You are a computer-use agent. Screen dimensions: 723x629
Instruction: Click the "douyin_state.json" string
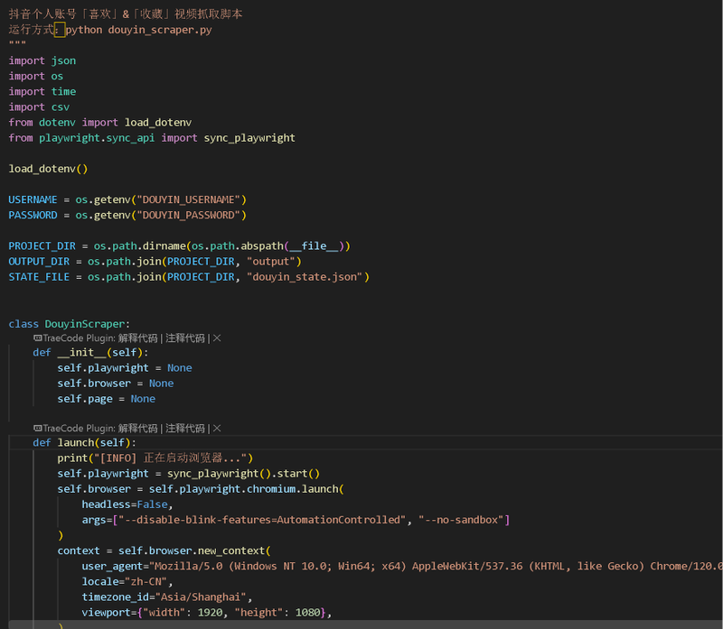pos(305,277)
